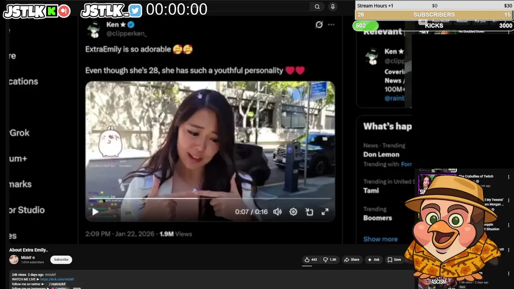The image size is (514, 289).
Task: Open the 'Boomers' trending topic
Action: point(377,218)
